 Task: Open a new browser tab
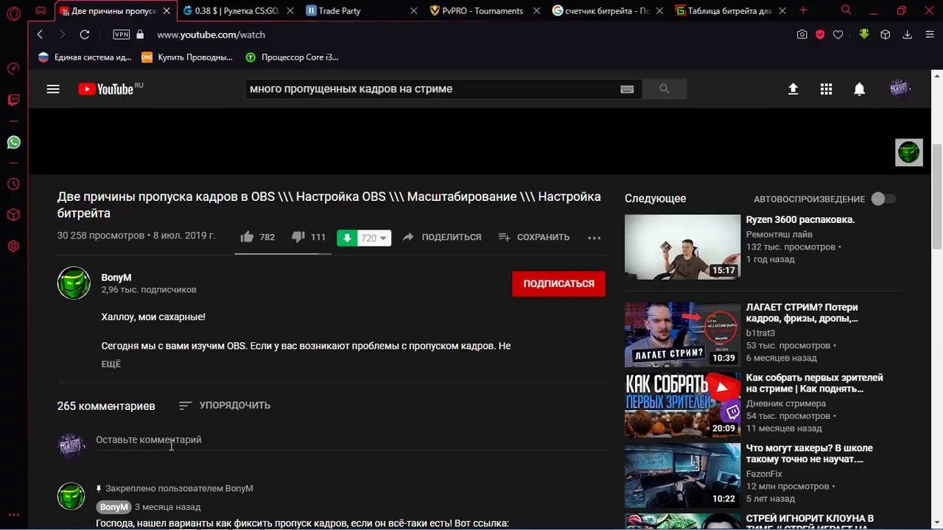pyautogui.click(x=803, y=10)
